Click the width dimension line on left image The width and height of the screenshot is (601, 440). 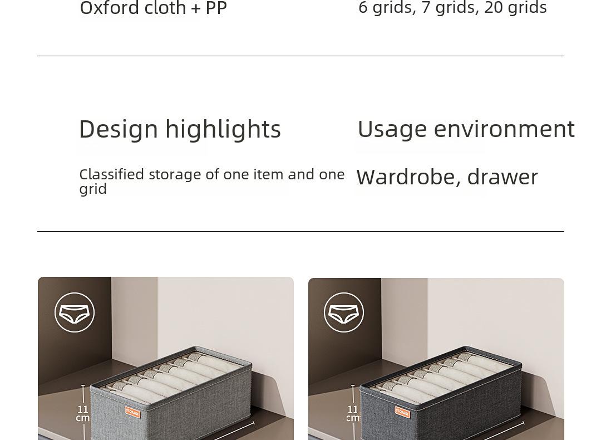(230, 432)
